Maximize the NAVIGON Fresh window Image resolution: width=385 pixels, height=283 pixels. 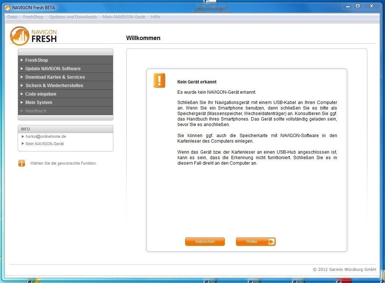click(x=358, y=6)
